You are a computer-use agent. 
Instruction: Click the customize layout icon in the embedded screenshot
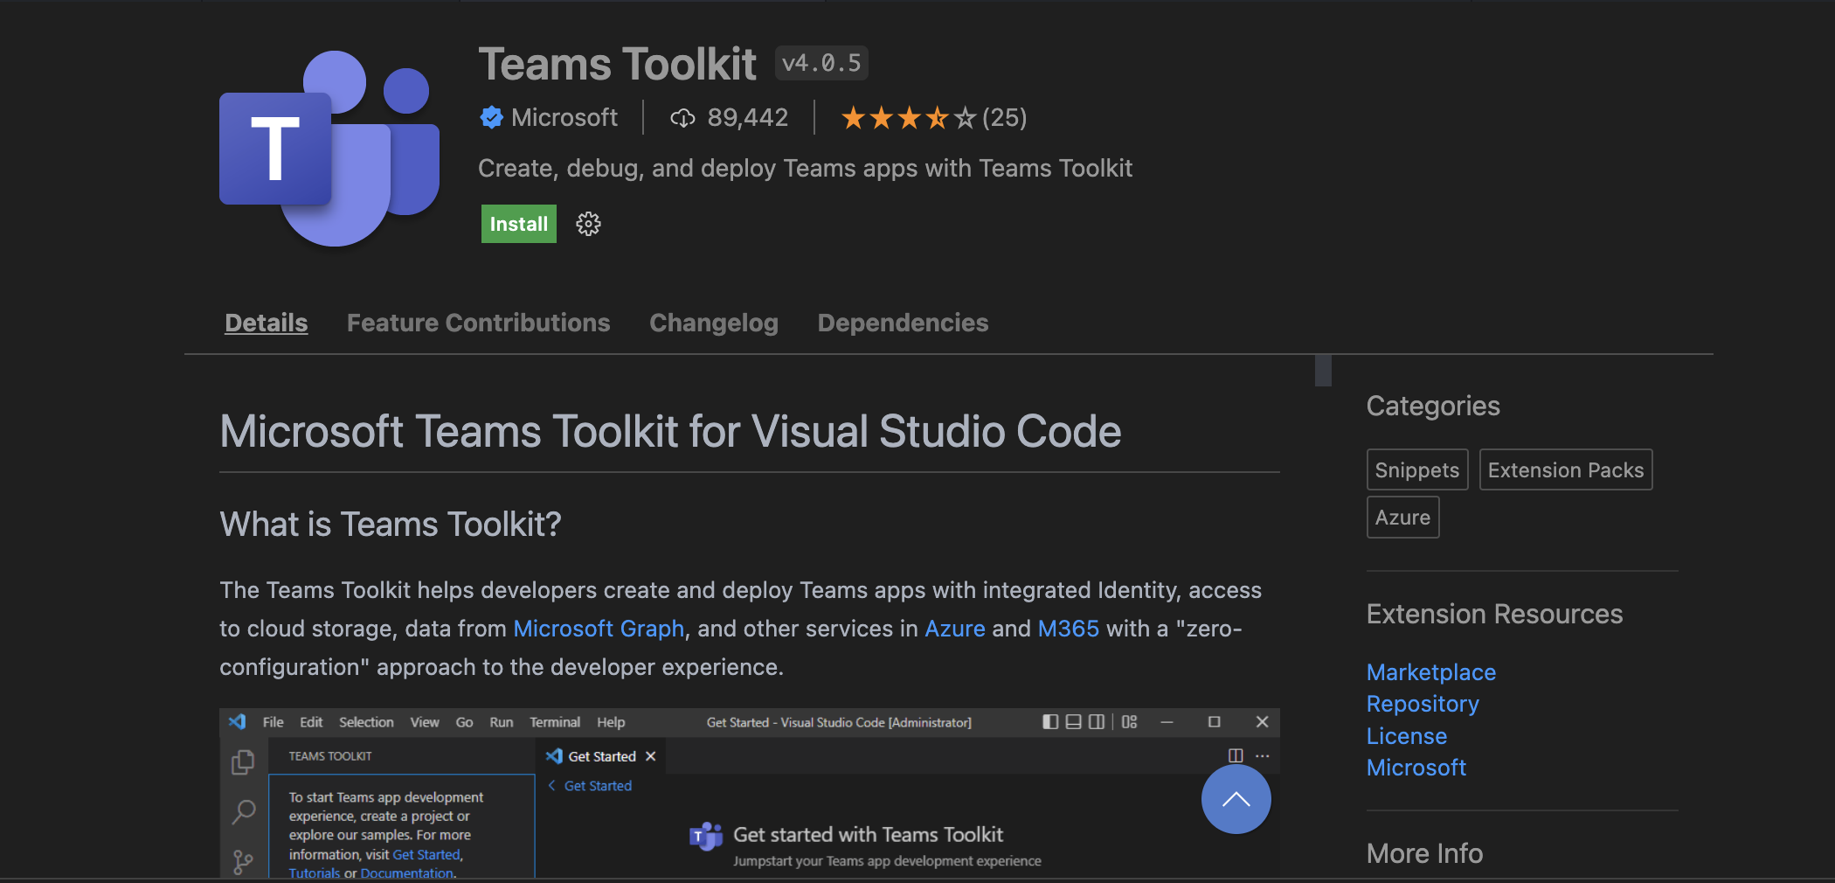1130,722
